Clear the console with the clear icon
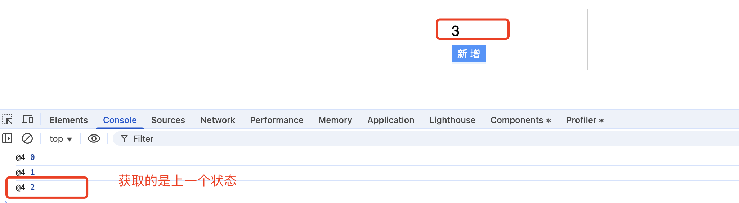 pyautogui.click(x=27, y=138)
